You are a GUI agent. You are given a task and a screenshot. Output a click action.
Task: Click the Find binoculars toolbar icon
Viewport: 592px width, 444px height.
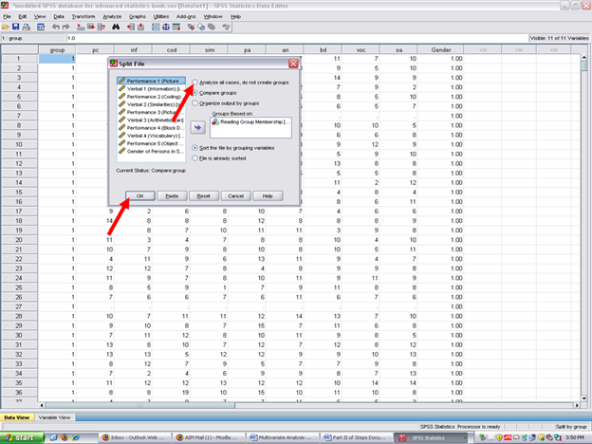tap(114, 27)
